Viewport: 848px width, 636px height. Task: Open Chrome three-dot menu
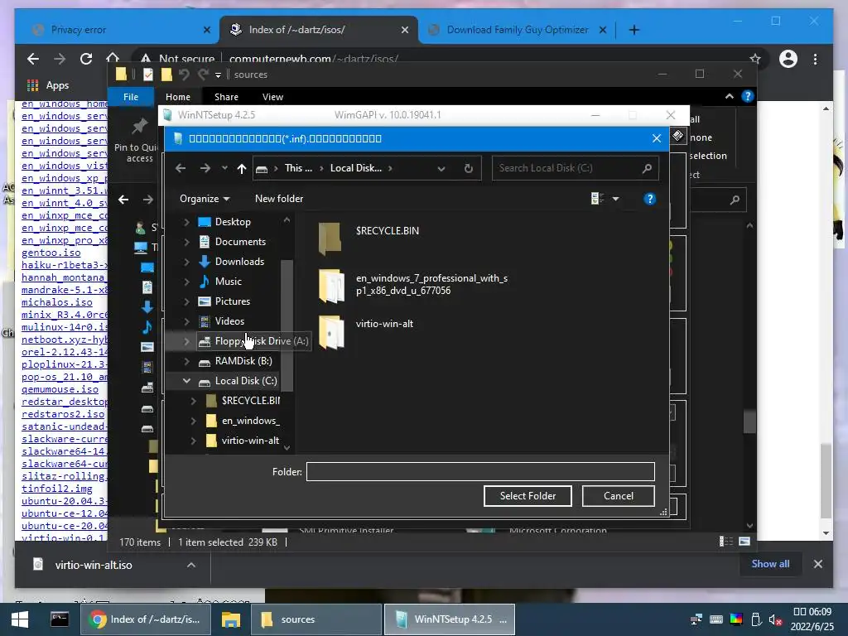click(815, 59)
